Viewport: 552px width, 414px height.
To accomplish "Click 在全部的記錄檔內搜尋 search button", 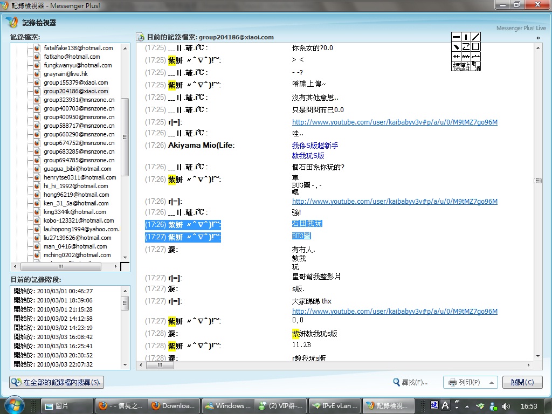I will click(57, 382).
